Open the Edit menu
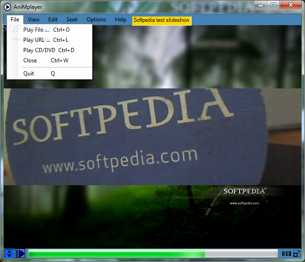Viewport: 305px width, 262px height. pos(53,20)
